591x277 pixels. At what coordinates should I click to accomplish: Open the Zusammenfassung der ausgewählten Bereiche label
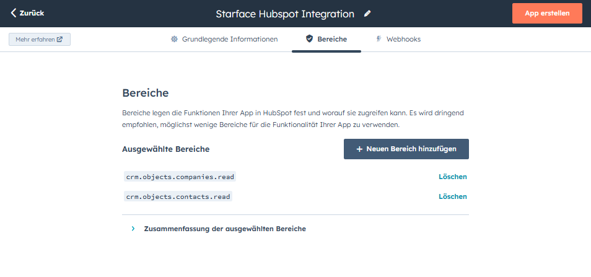click(x=224, y=229)
